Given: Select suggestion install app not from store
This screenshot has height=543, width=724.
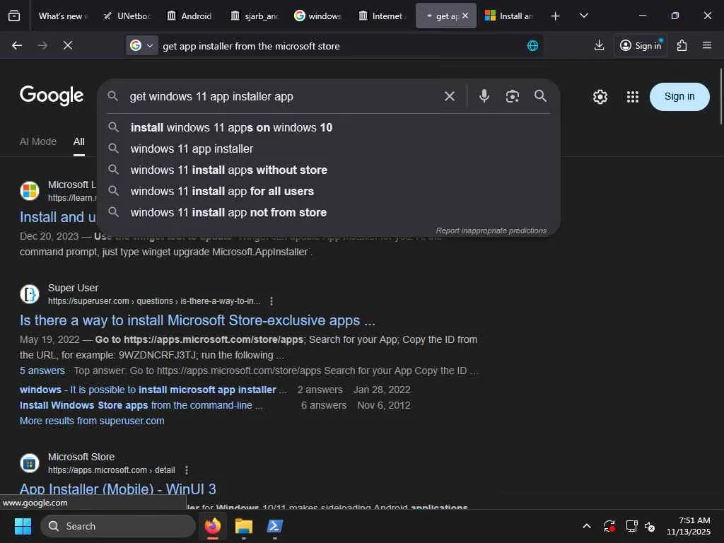Looking at the screenshot, I should [x=328, y=212].
